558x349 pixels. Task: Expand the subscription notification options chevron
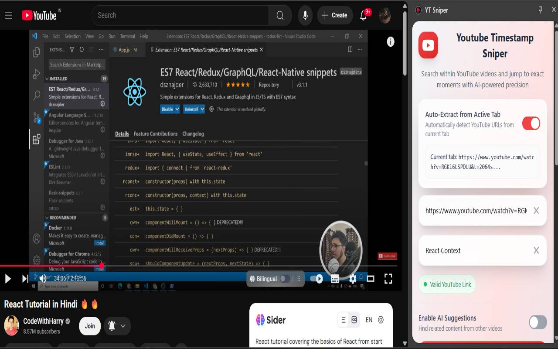click(123, 326)
